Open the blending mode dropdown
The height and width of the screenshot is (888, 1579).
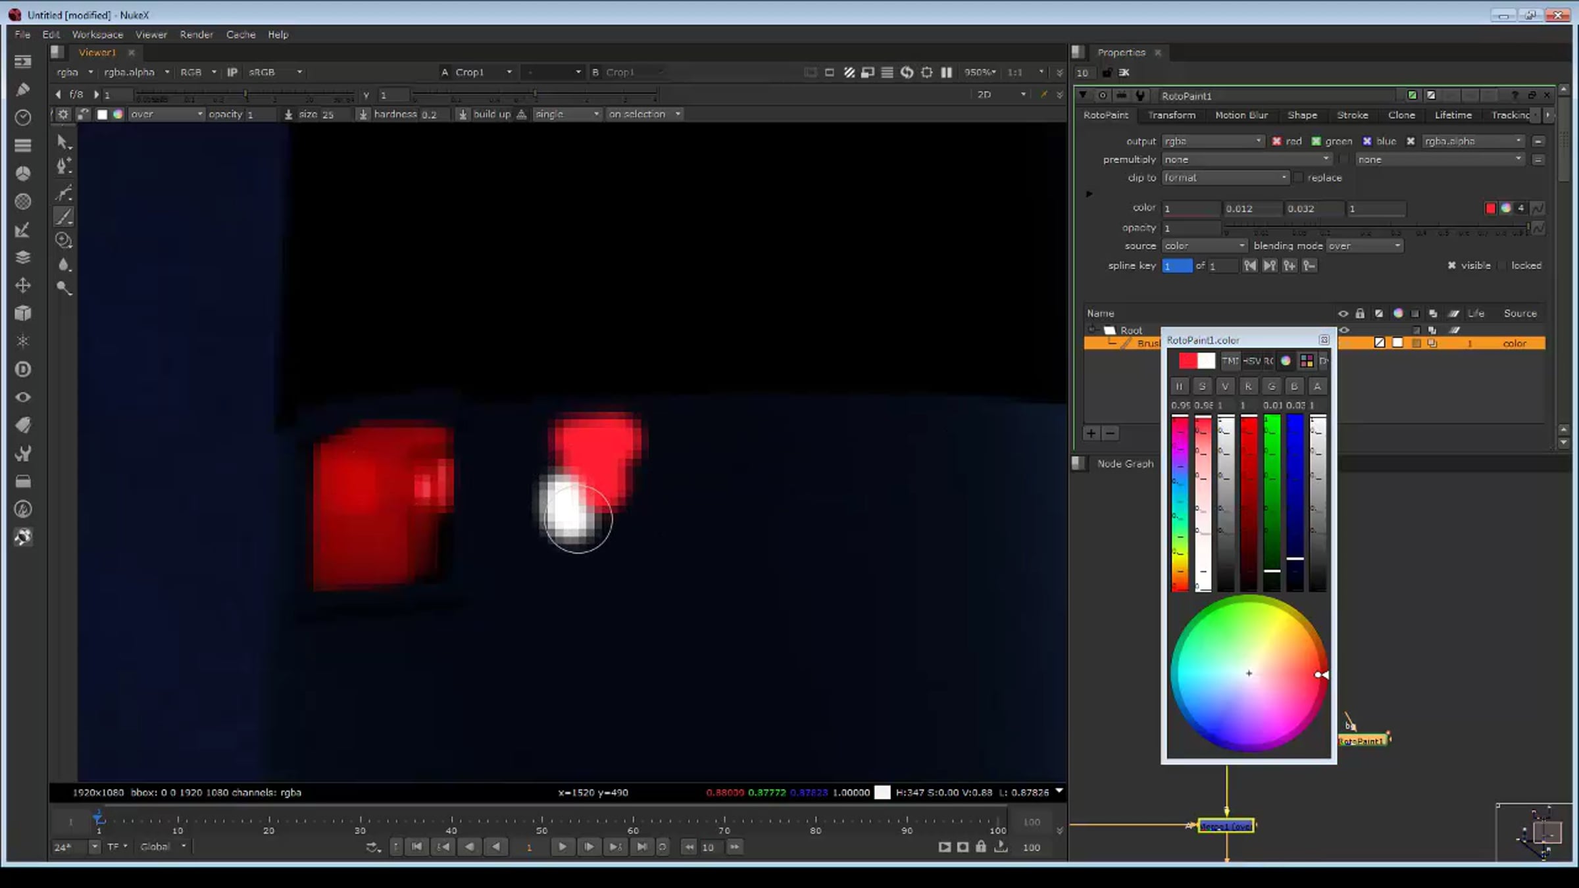point(1364,245)
